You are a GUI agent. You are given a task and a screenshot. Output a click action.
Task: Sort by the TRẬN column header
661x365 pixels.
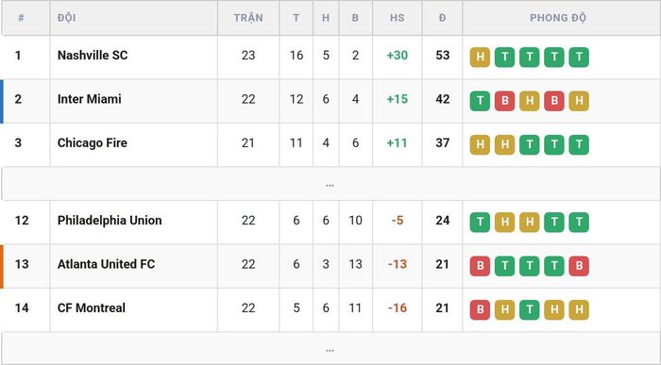coord(248,18)
